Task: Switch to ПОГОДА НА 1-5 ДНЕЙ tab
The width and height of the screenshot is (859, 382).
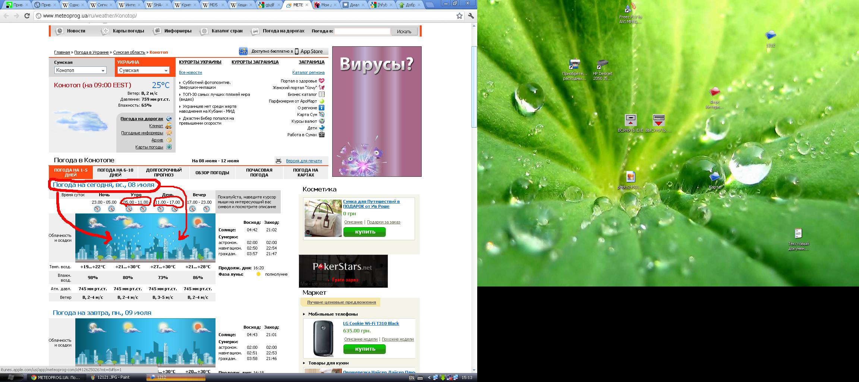Action: (71, 172)
